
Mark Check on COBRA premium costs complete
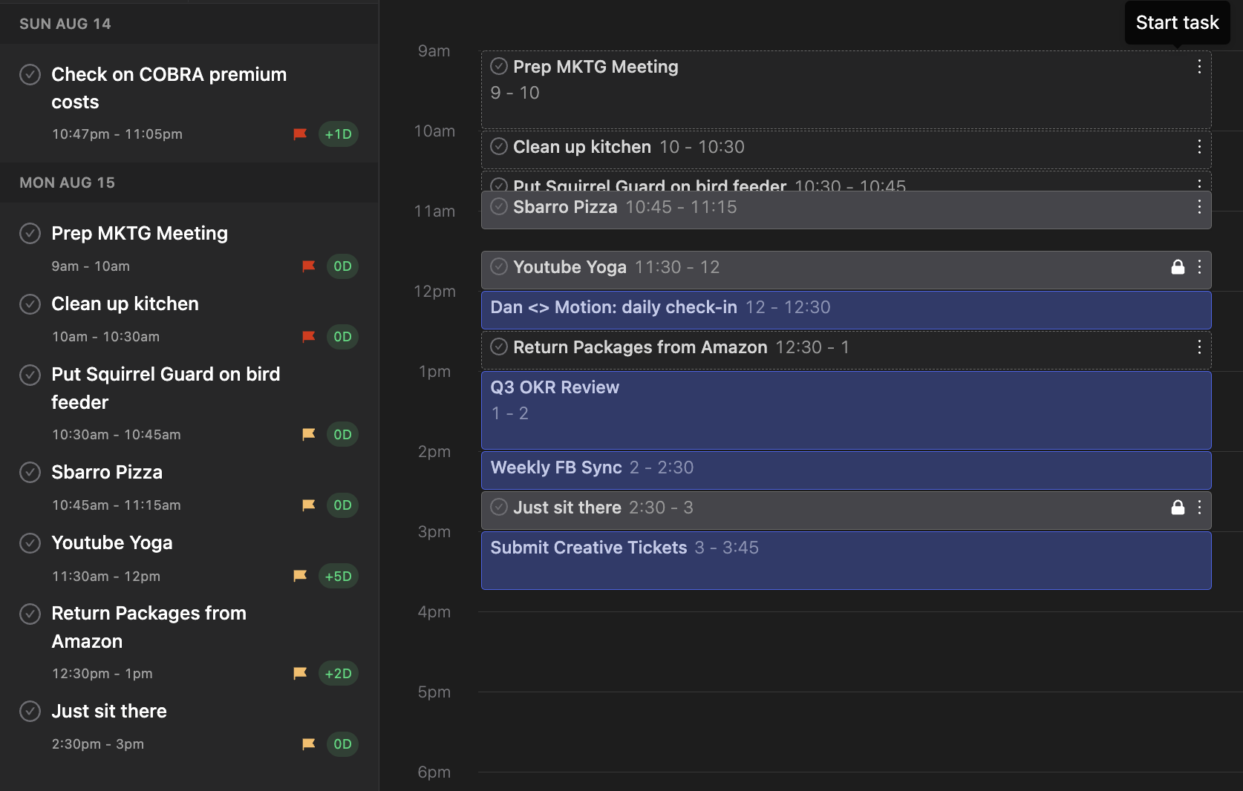[x=30, y=74]
